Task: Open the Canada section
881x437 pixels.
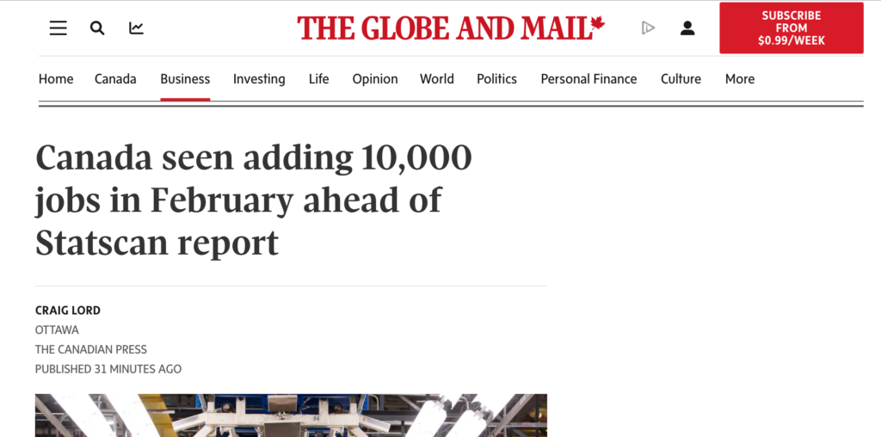Action: click(115, 79)
